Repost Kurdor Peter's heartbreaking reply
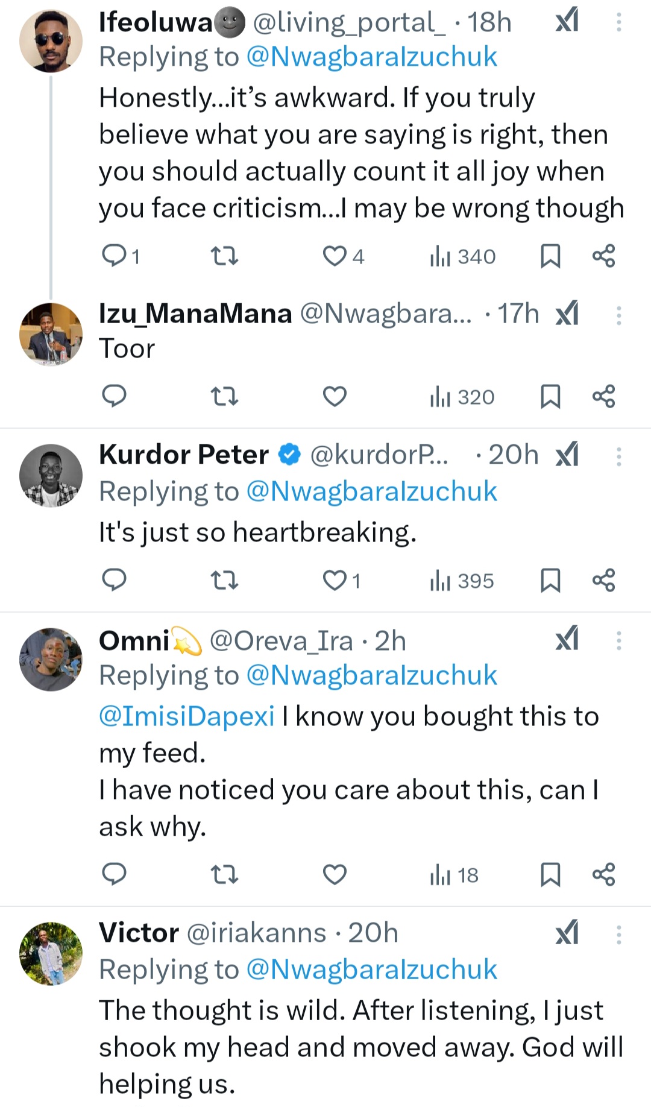The height and width of the screenshot is (1107, 651). (x=224, y=581)
